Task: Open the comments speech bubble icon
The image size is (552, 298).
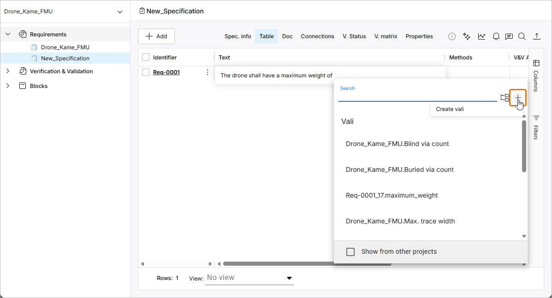Action: point(509,36)
